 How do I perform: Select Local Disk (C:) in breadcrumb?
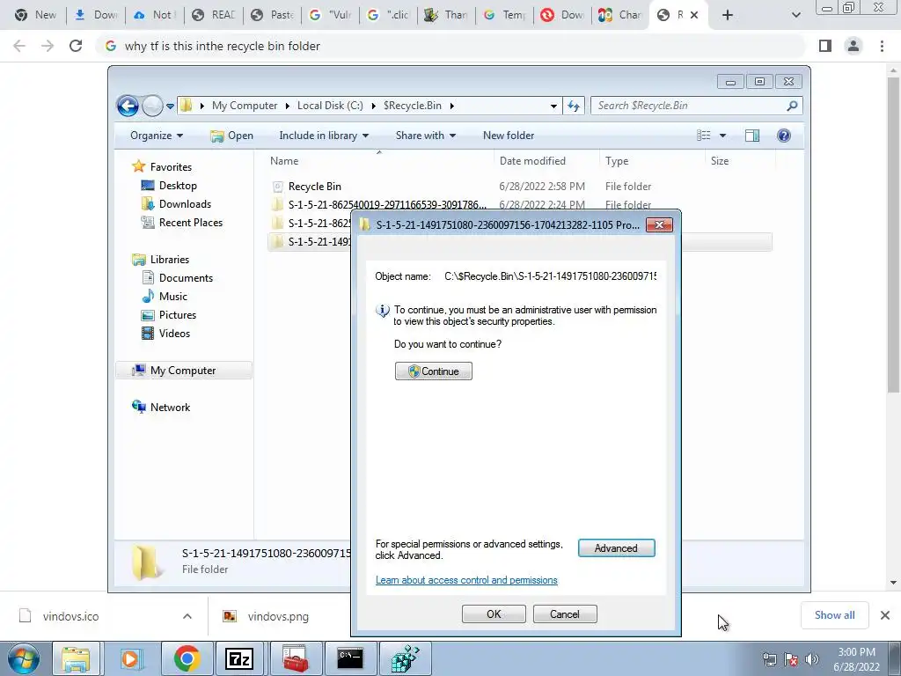tap(330, 106)
